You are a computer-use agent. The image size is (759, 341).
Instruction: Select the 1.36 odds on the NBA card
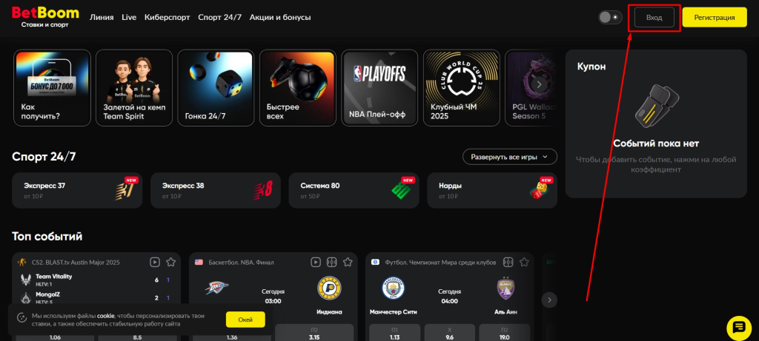pyautogui.click(x=232, y=337)
